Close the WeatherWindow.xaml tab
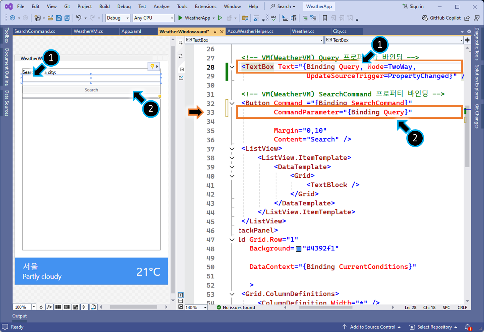484x332 pixels. [222, 32]
